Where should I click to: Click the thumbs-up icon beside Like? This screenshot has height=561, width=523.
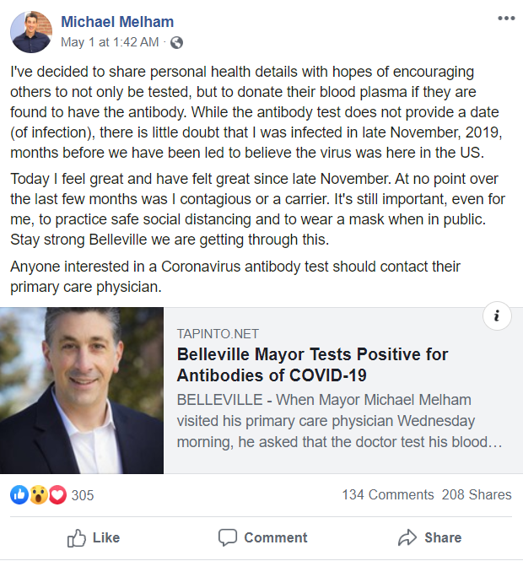point(77,537)
